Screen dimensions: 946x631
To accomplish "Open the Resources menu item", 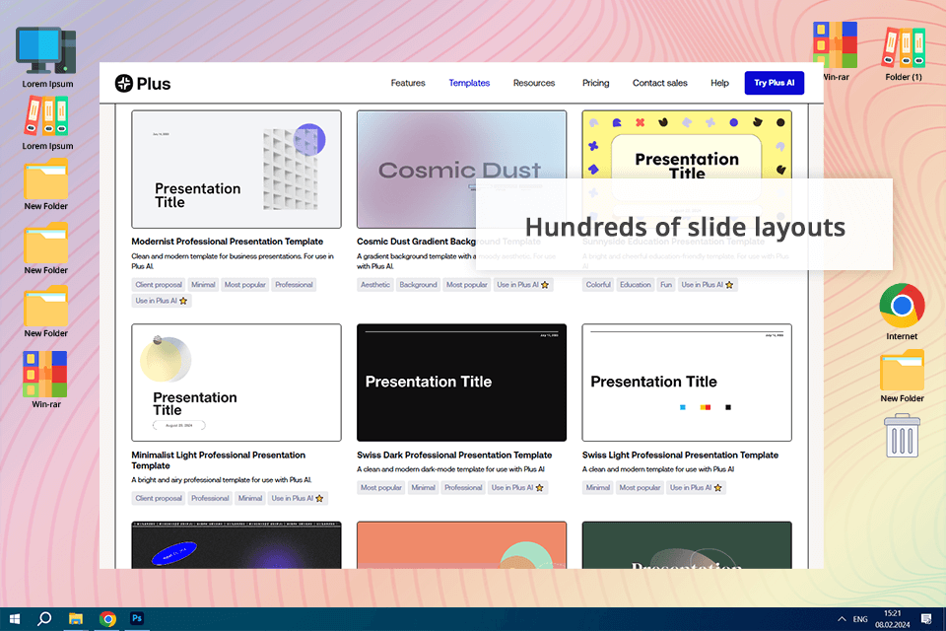I will click(x=534, y=83).
